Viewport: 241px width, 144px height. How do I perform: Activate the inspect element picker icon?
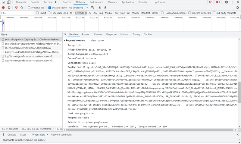click(x=3, y=2)
